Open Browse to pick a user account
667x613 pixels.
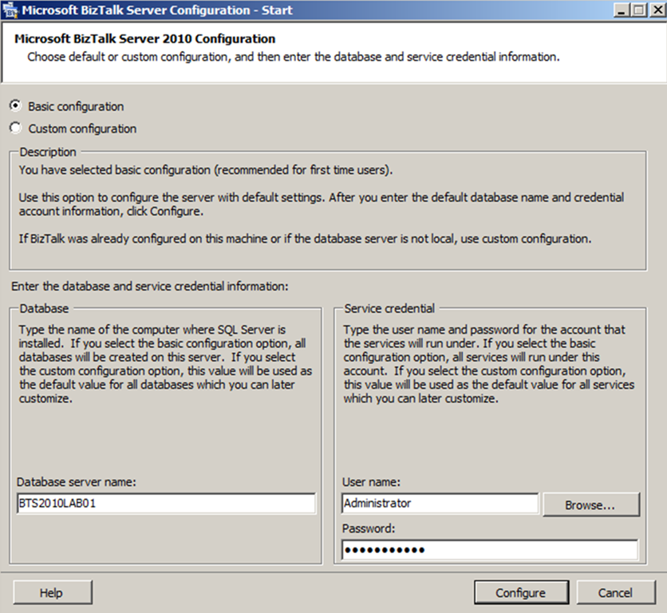click(x=590, y=504)
